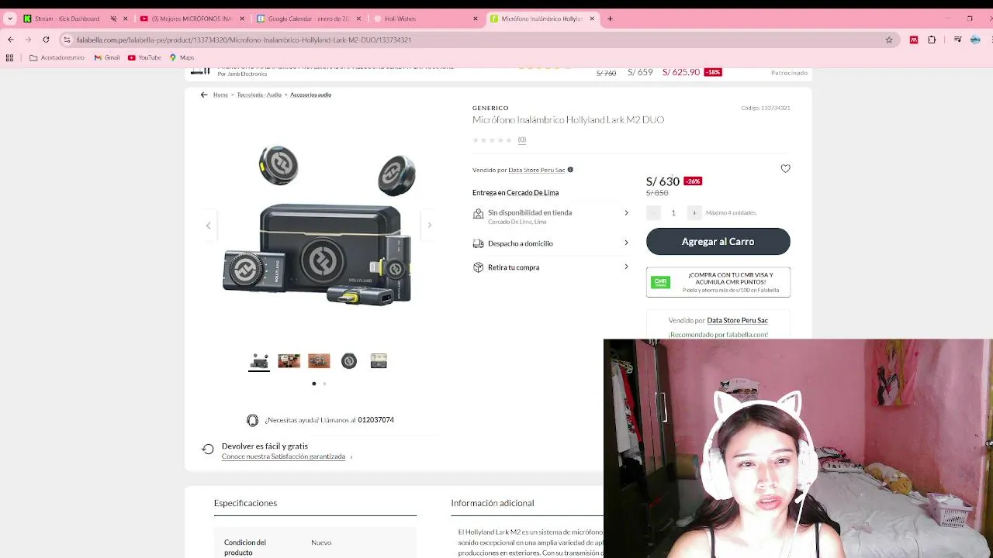Viewport: 993px width, 558px height.
Task: Show next product image
Action: [430, 226]
